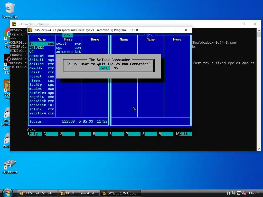Select setver exe file
The width and height of the screenshot is (263, 197).
[42, 109]
